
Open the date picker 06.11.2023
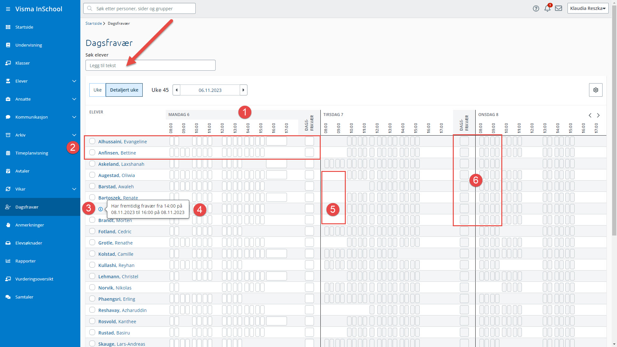point(210,90)
